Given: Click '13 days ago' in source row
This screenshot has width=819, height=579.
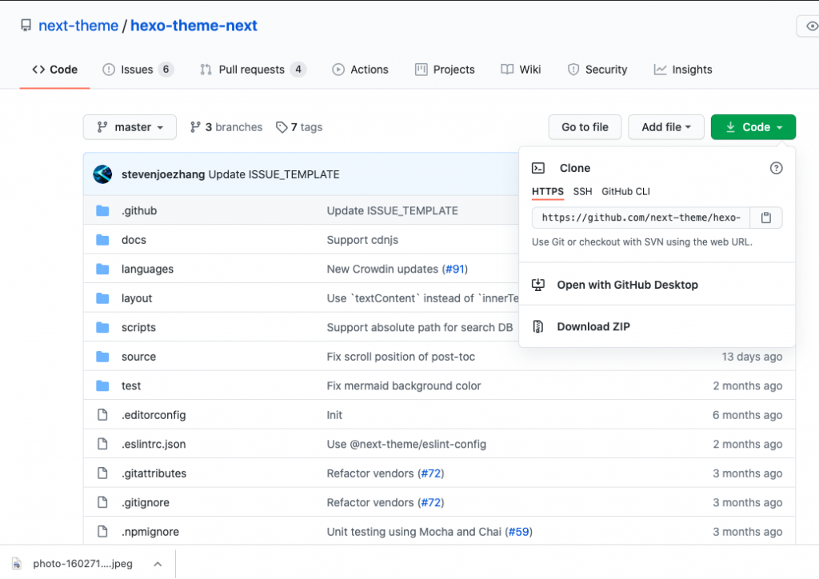Looking at the screenshot, I should 752,357.
